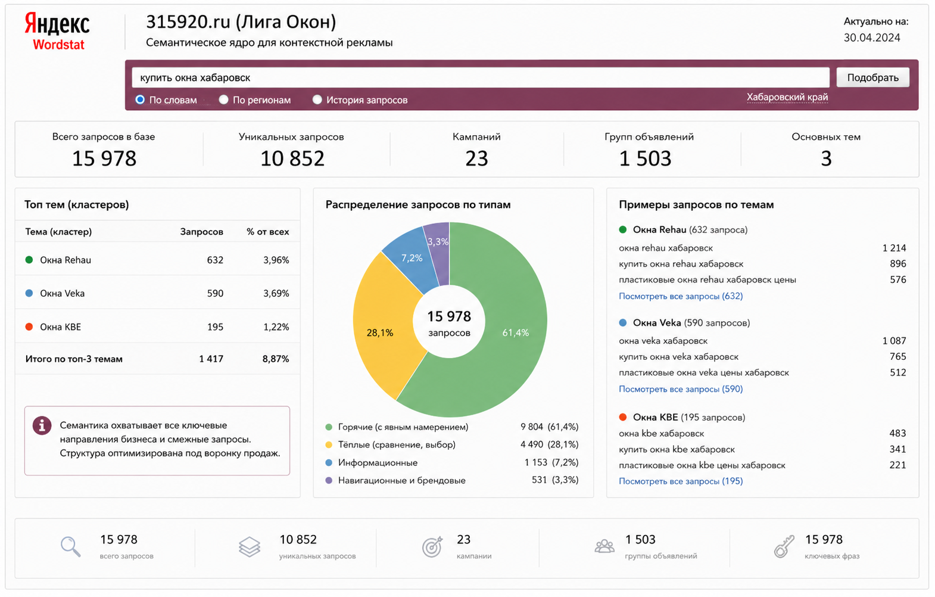Image resolution: width=935 pixels, height=597 pixels.
Task: Click the query купить окна veka хабаровск
Action: 679,357
